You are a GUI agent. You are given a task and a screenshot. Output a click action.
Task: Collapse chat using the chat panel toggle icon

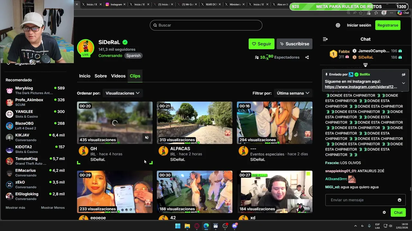click(325, 39)
